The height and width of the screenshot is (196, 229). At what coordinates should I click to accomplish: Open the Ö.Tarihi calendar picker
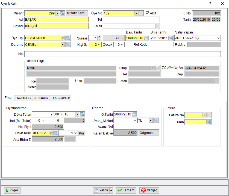pos(134,114)
